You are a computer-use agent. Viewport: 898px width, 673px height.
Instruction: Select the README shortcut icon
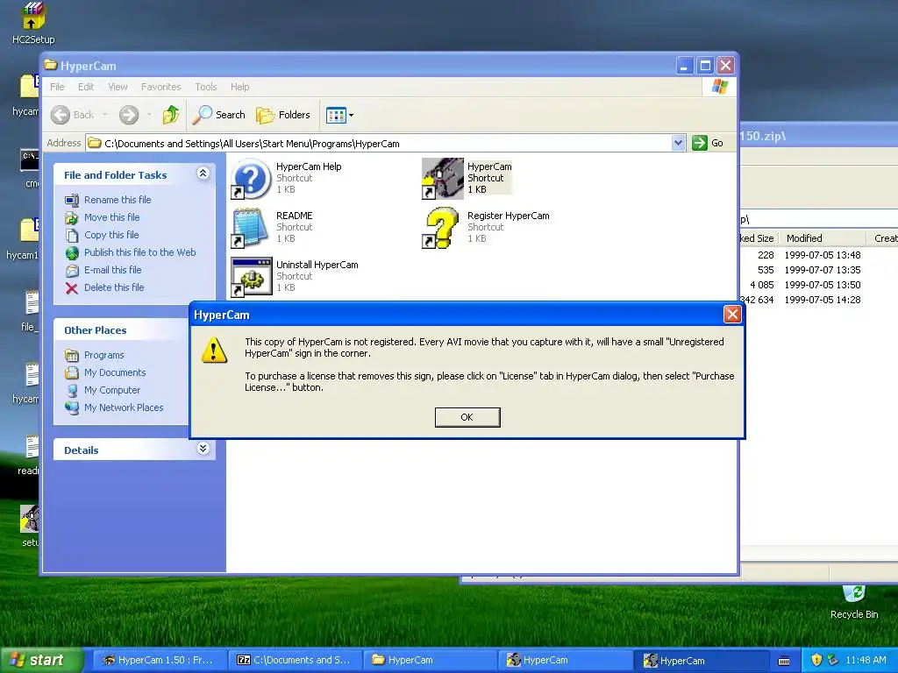251,228
